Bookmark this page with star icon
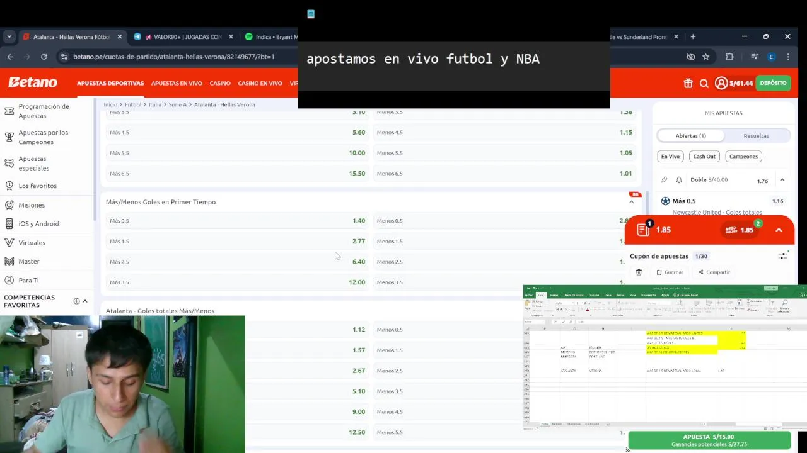The image size is (807, 453). tap(706, 57)
